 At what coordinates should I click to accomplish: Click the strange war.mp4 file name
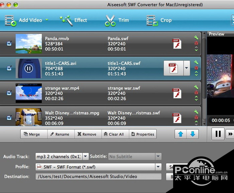(62, 88)
